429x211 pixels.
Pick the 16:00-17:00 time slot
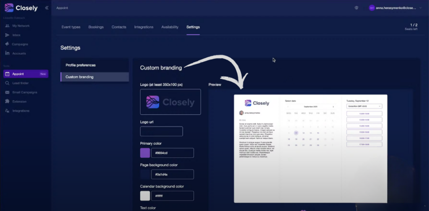point(364,138)
